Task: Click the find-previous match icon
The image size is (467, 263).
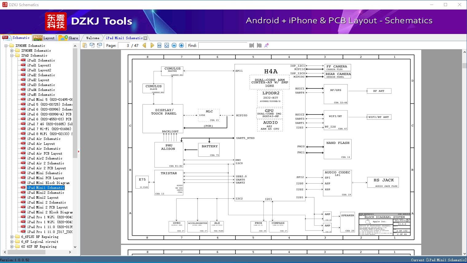Action: pyautogui.click(x=251, y=45)
